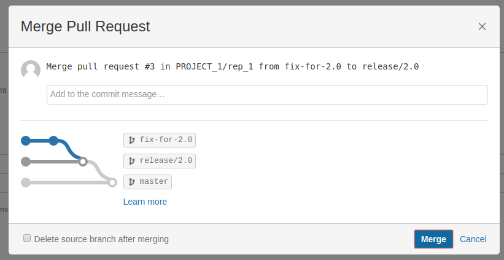Click the branch icon on master tag
This screenshot has height=260, width=504.
pos(131,182)
